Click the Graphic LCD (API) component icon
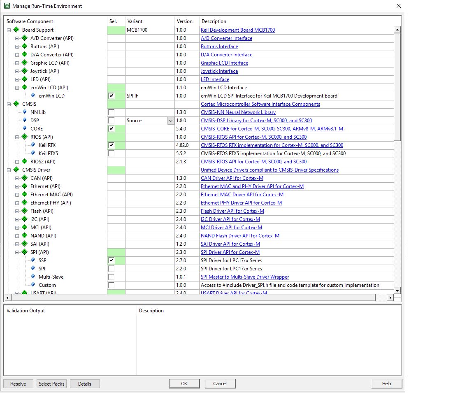Screen dimensions: 474x393 (x=25, y=63)
